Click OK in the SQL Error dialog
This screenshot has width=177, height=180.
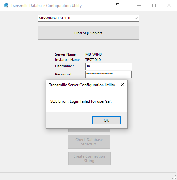pyautogui.click(x=106, y=120)
